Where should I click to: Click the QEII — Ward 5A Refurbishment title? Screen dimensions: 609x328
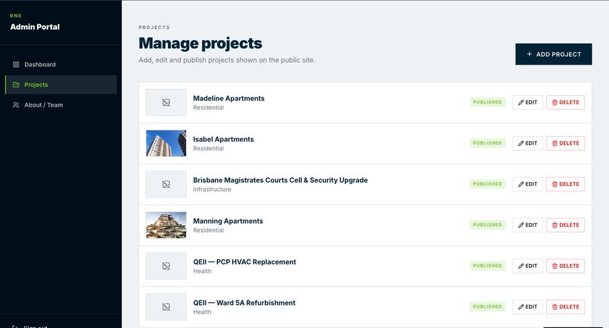244,303
